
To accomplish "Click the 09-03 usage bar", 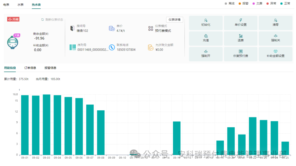I will tap(46, 125).
